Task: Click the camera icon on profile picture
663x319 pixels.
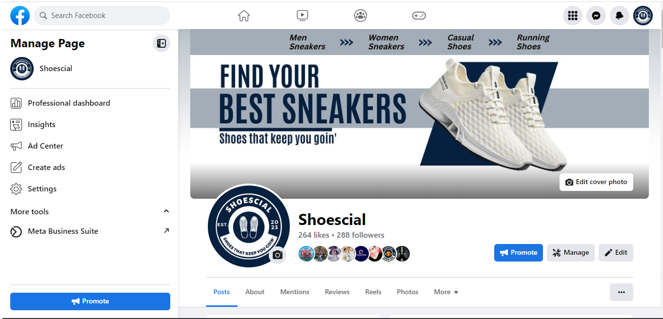Action: click(278, 255)
